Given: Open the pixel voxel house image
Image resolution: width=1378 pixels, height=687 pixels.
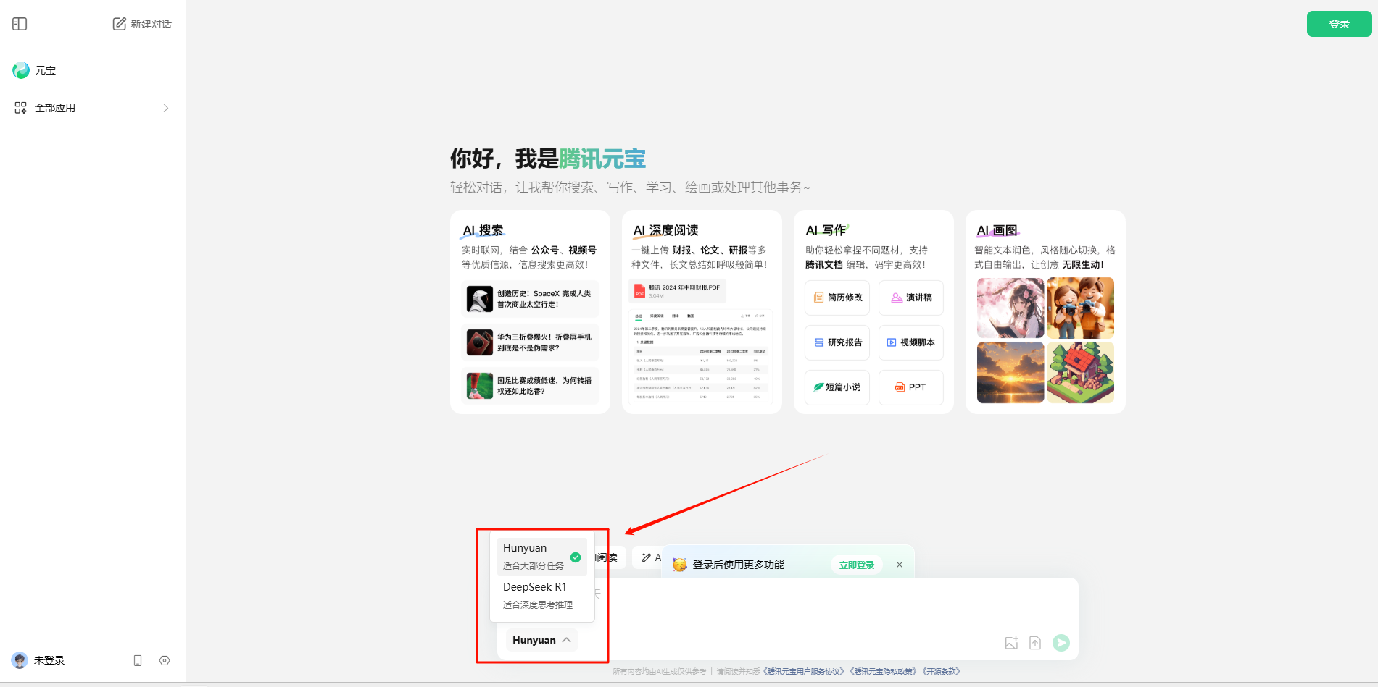Looking at the screenshot, I should (x=1080, y=372).
